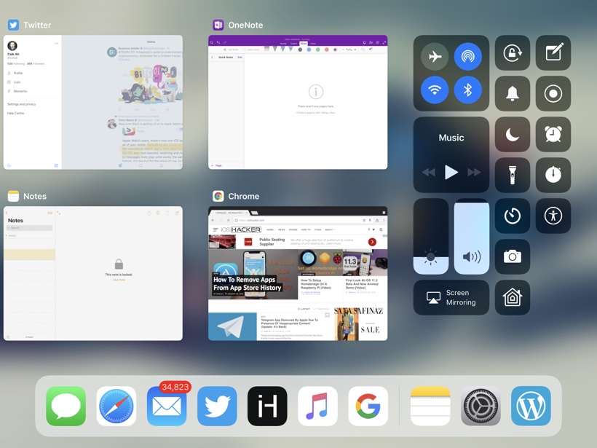597x448 pixels.
Task: Toggle AirDrop in Control Center
Action: [468, 56]
